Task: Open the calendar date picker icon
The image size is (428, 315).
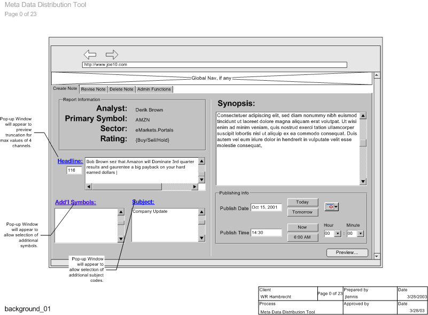Action: tap(329, 207)
